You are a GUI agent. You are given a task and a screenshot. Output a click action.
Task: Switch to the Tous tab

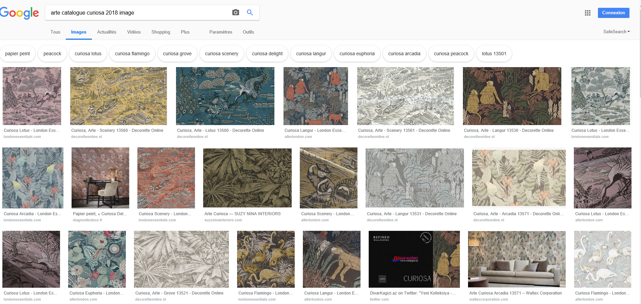55,32
